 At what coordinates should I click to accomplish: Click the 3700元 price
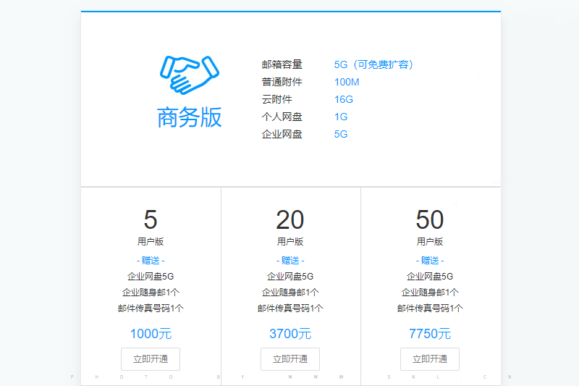point(290,334)
